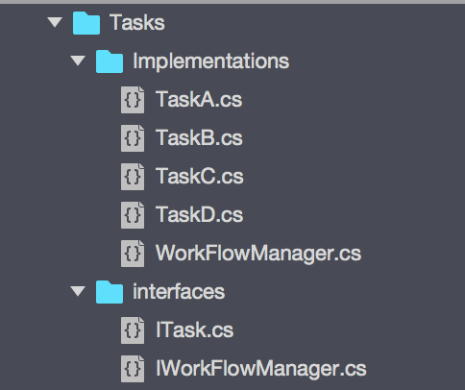Collapse the interfaces folder triangle

[x=78, y=291]
